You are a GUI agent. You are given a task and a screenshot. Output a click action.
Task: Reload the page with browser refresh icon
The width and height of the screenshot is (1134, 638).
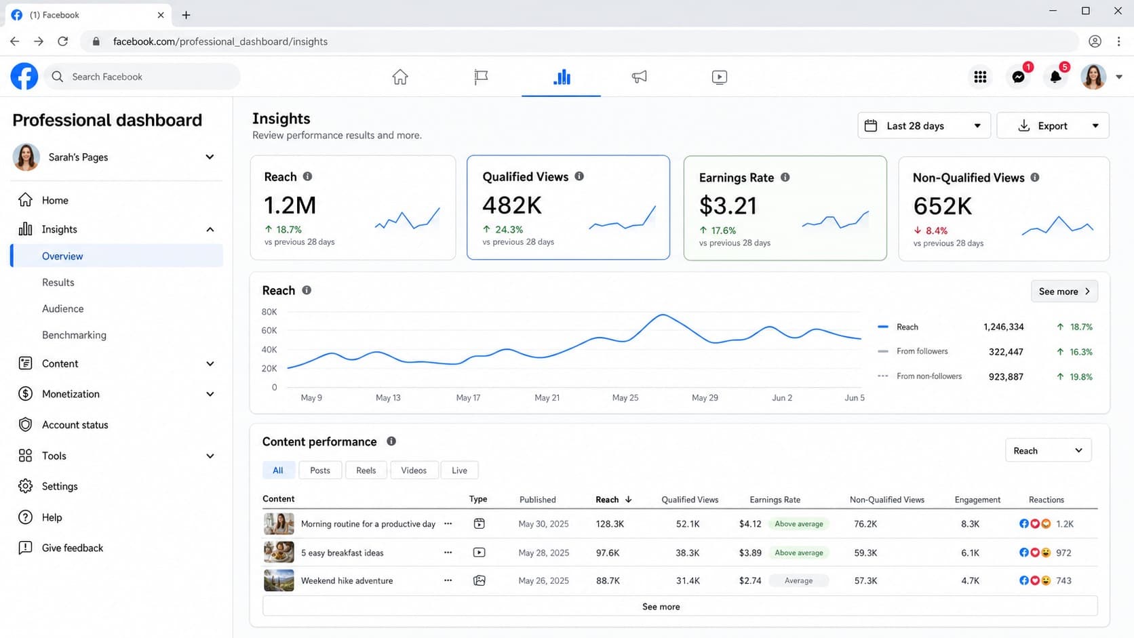pos(62,41)
